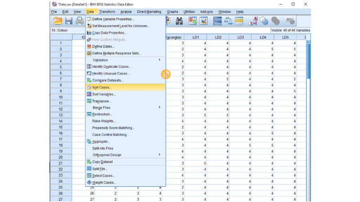The image size is (360, 202).
Task: Click the Spell Check ABC icon
Action: pos(290,21)
